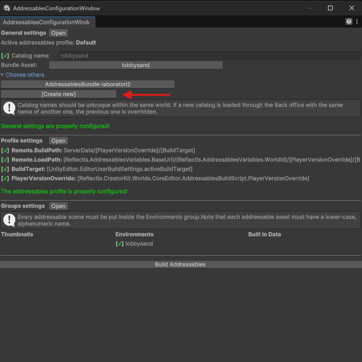Image resolution: width=362 pixels, height=362 pixels.
Task: Open Profile settings
Action: 58,141
